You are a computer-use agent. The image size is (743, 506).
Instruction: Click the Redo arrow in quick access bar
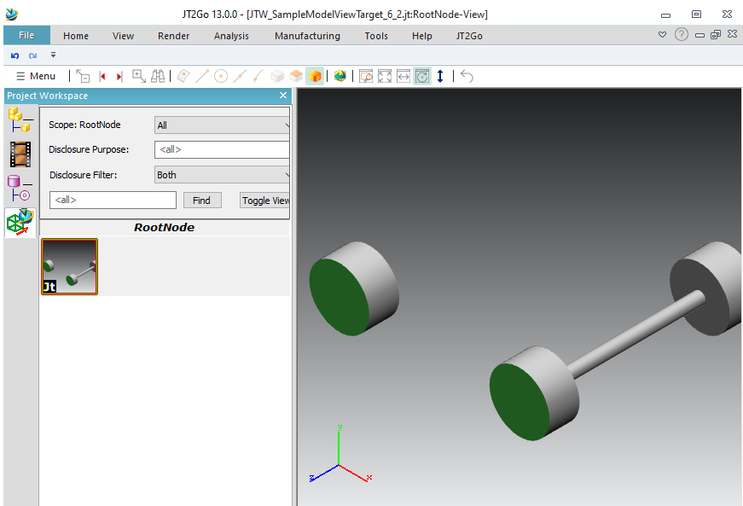point(32,55)
